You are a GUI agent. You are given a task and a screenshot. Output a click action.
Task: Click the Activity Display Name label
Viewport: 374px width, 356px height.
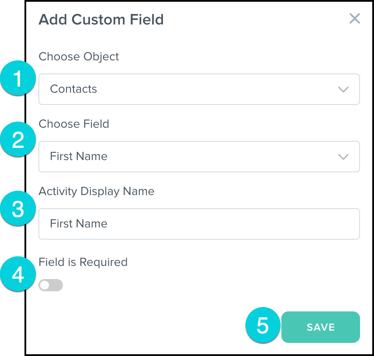click(96, 192)
